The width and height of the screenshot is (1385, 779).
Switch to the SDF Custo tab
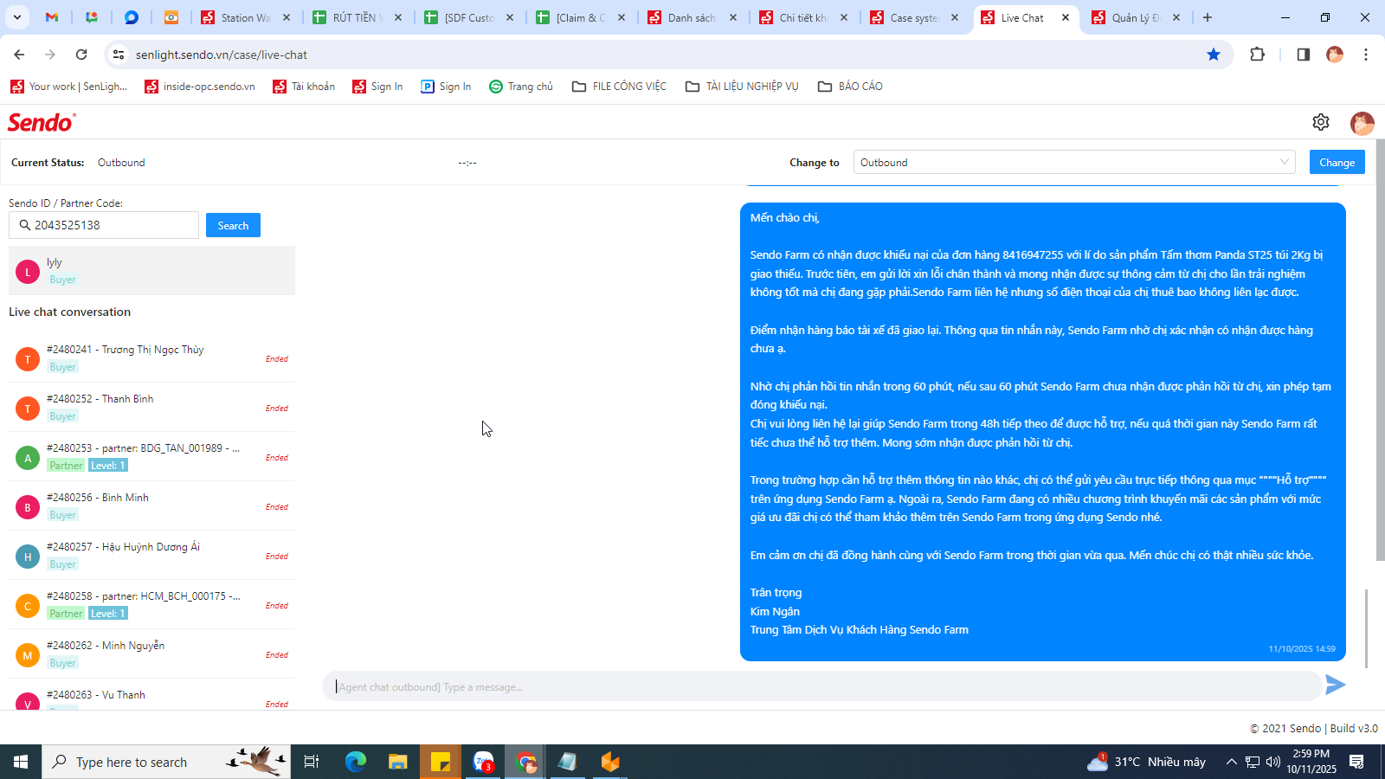point(469,17)
